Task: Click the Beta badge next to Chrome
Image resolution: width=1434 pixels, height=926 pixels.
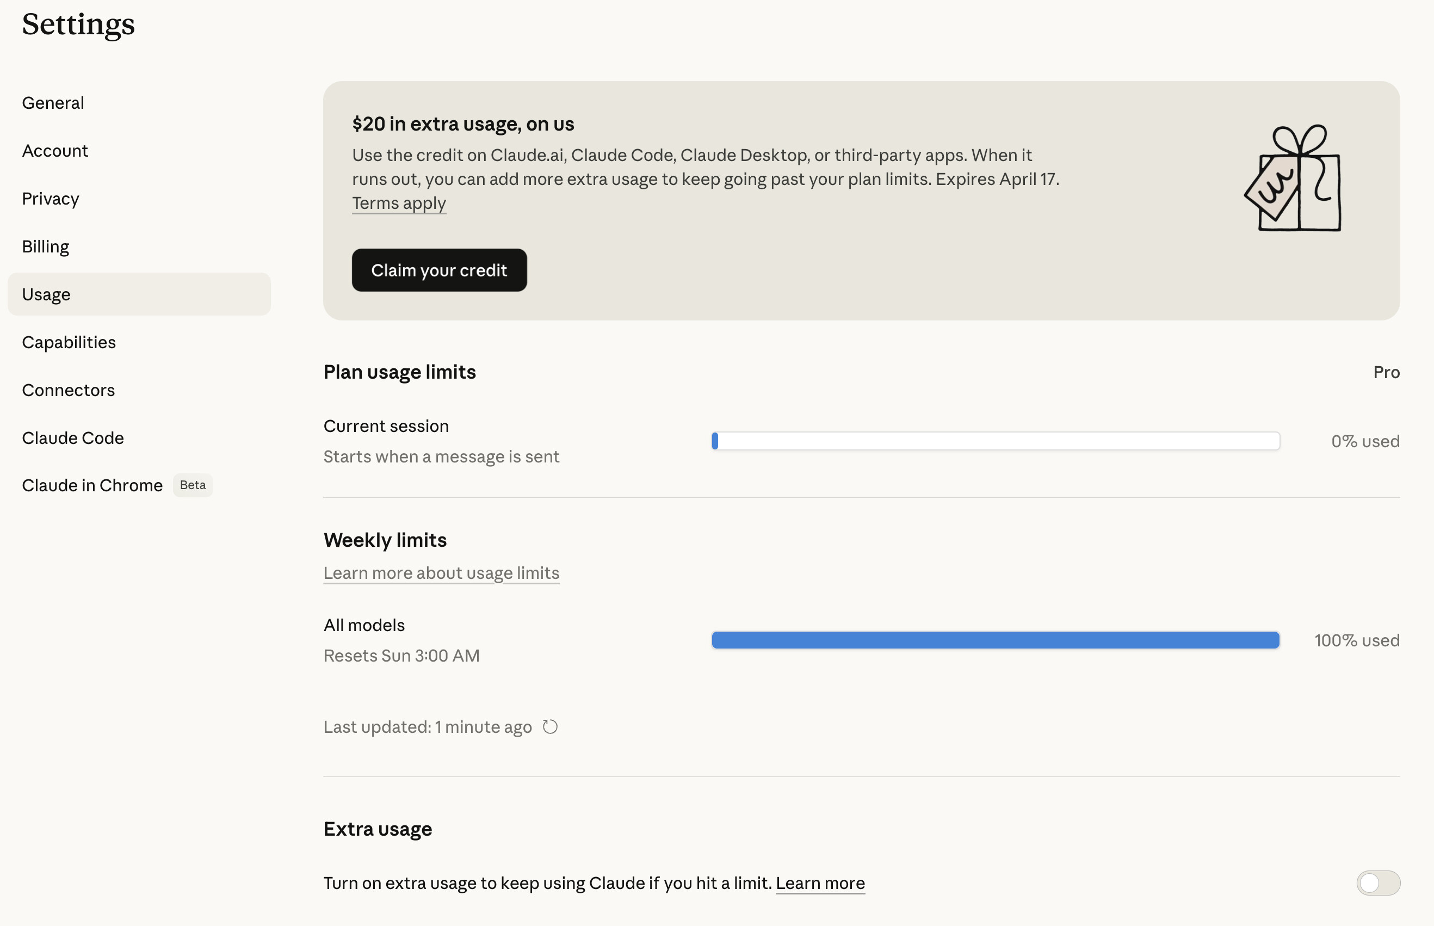Action: [x=193, y=485]
